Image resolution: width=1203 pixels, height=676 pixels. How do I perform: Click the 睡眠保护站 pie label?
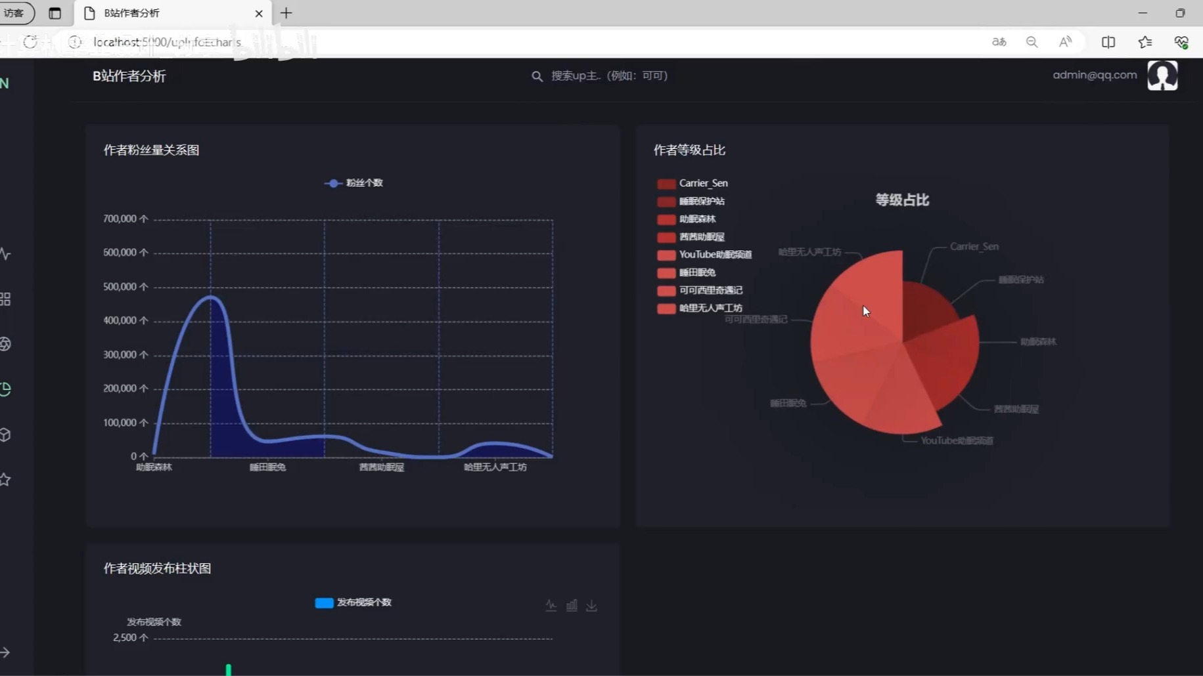pos(1021,280)
